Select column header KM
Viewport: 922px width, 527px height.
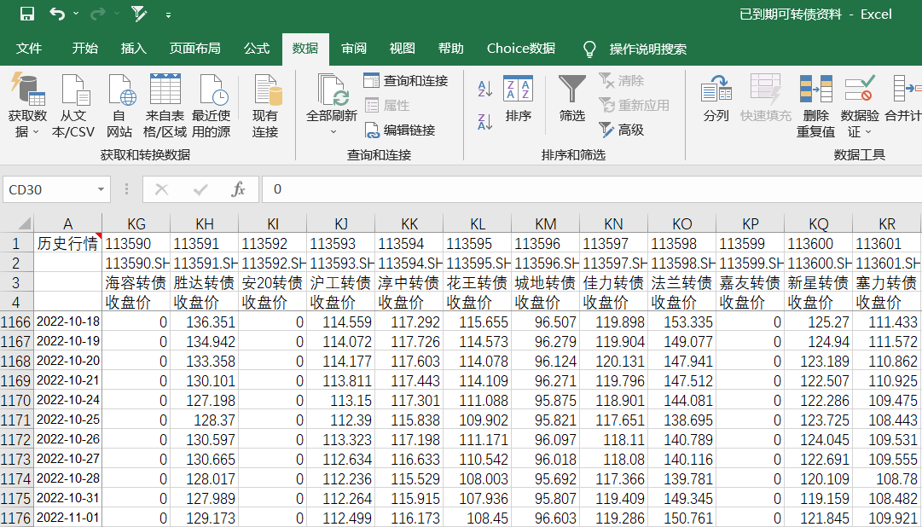pos(545,223)
